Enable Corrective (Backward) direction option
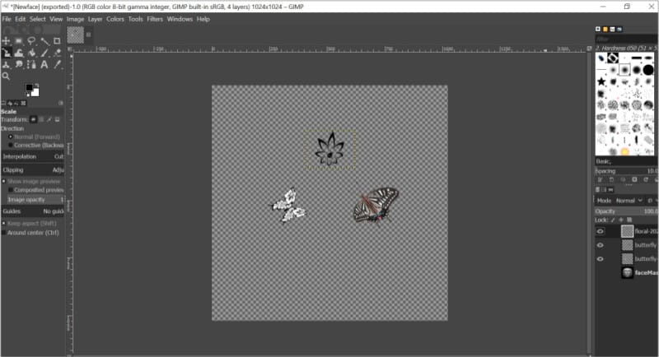This screenshot has width=659, height=357. click(x=10, y=145)
